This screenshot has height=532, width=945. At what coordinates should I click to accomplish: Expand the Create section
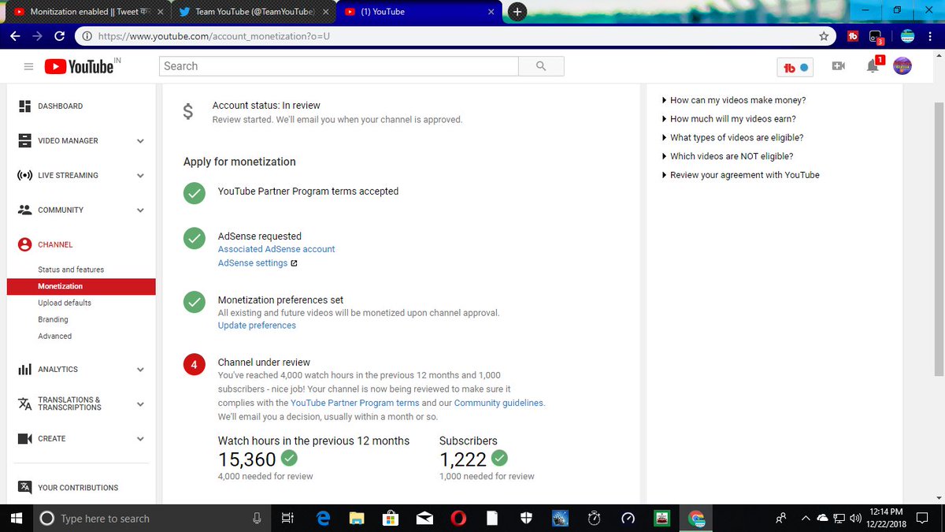pos(140,439)
